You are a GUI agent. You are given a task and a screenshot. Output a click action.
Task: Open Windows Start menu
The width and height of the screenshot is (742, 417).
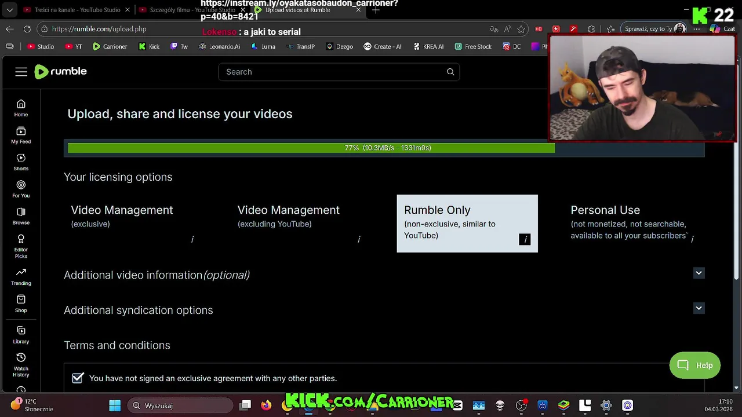(115, 405)
